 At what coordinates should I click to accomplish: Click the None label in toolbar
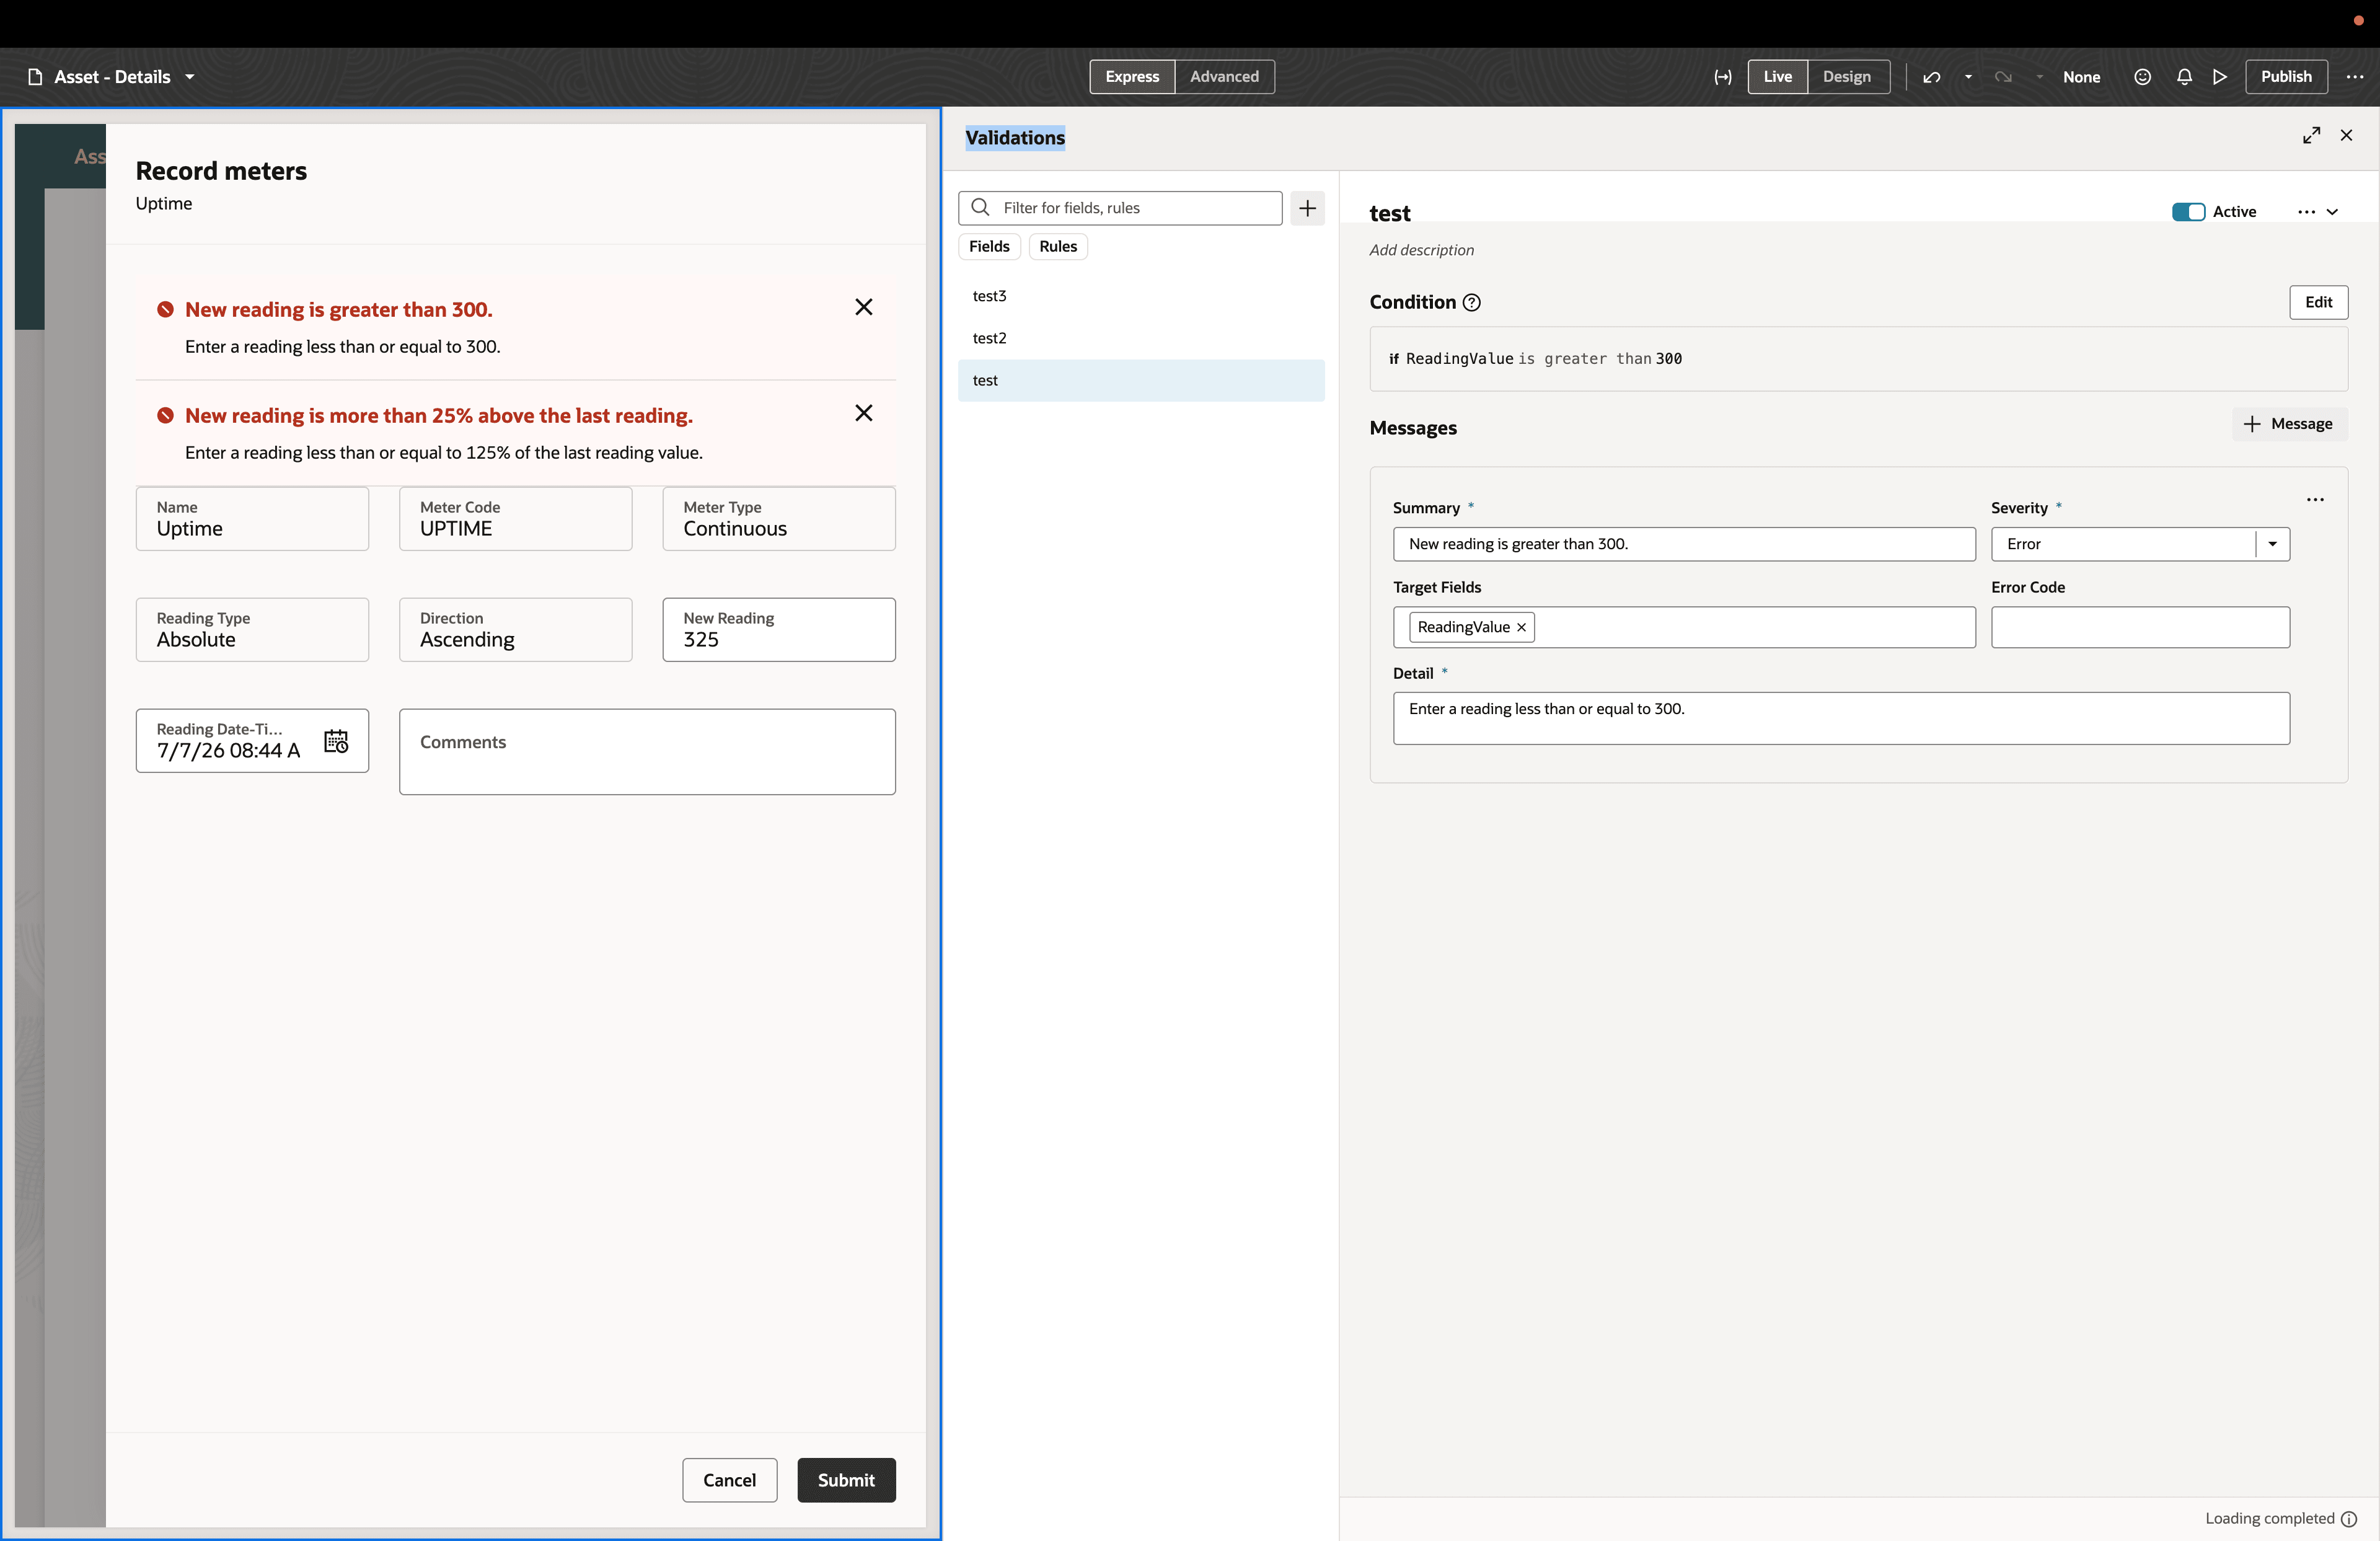[x=2081, y=77]
